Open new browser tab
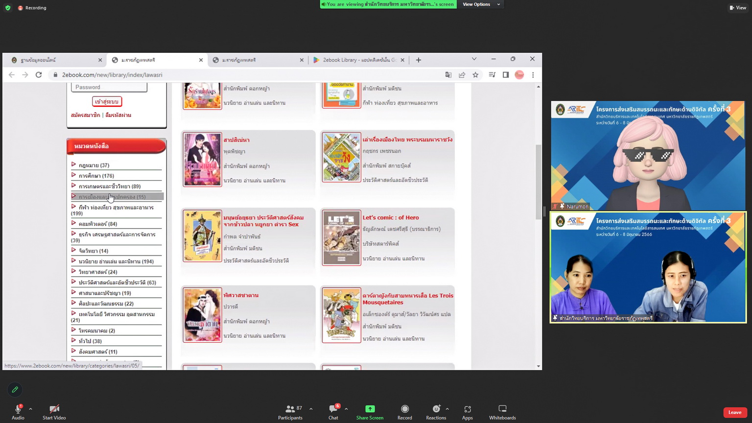 [418, 60]
